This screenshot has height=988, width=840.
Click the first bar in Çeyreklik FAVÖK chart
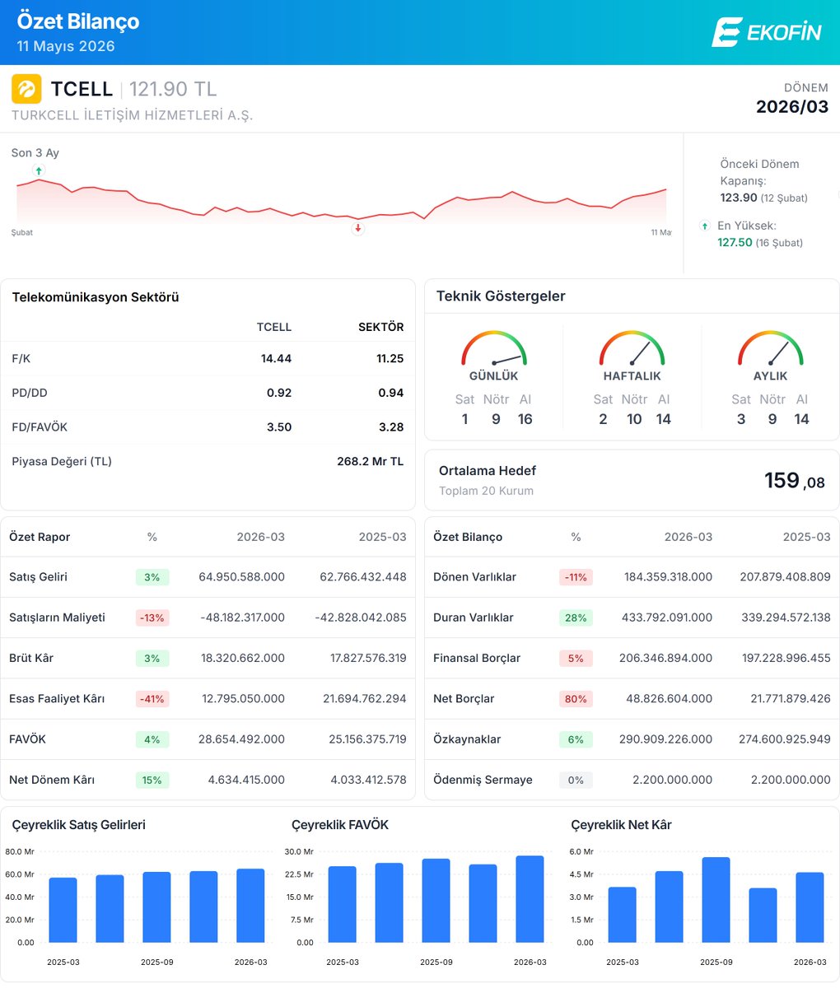342,904
